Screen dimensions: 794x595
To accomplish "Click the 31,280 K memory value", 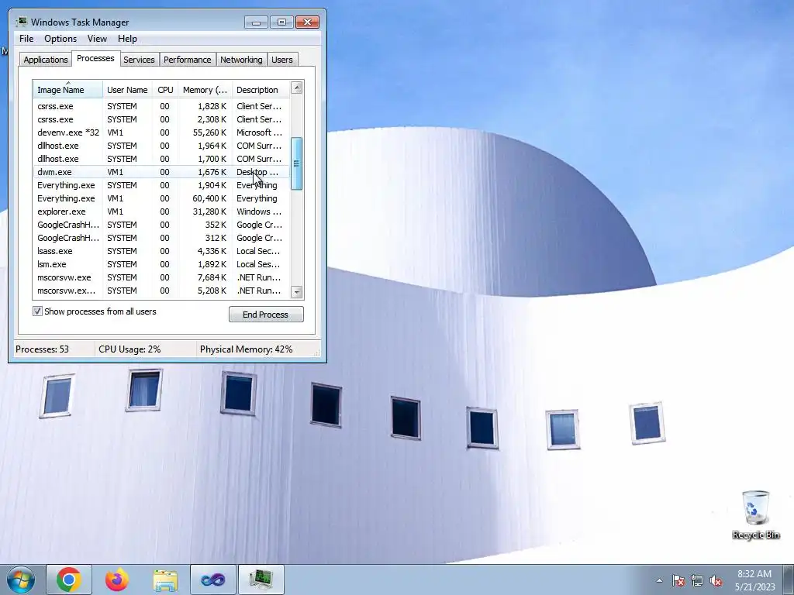I will tap(209, 212).
